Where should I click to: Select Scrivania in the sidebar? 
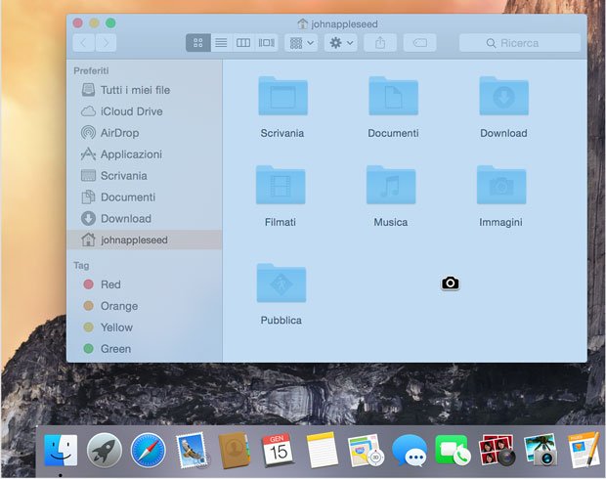point(144,176)
